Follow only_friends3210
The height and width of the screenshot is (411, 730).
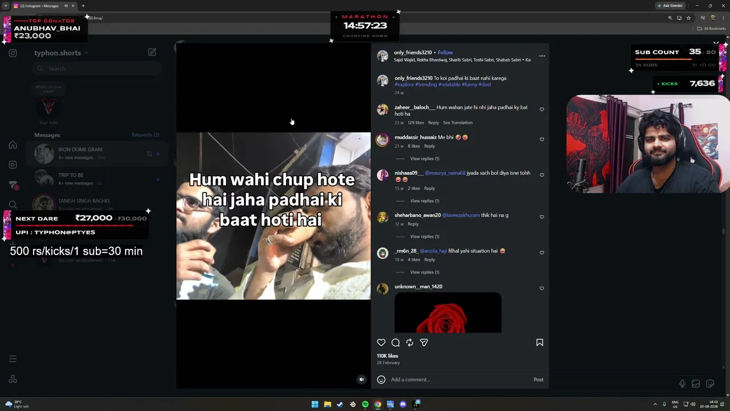pos(445,53)
